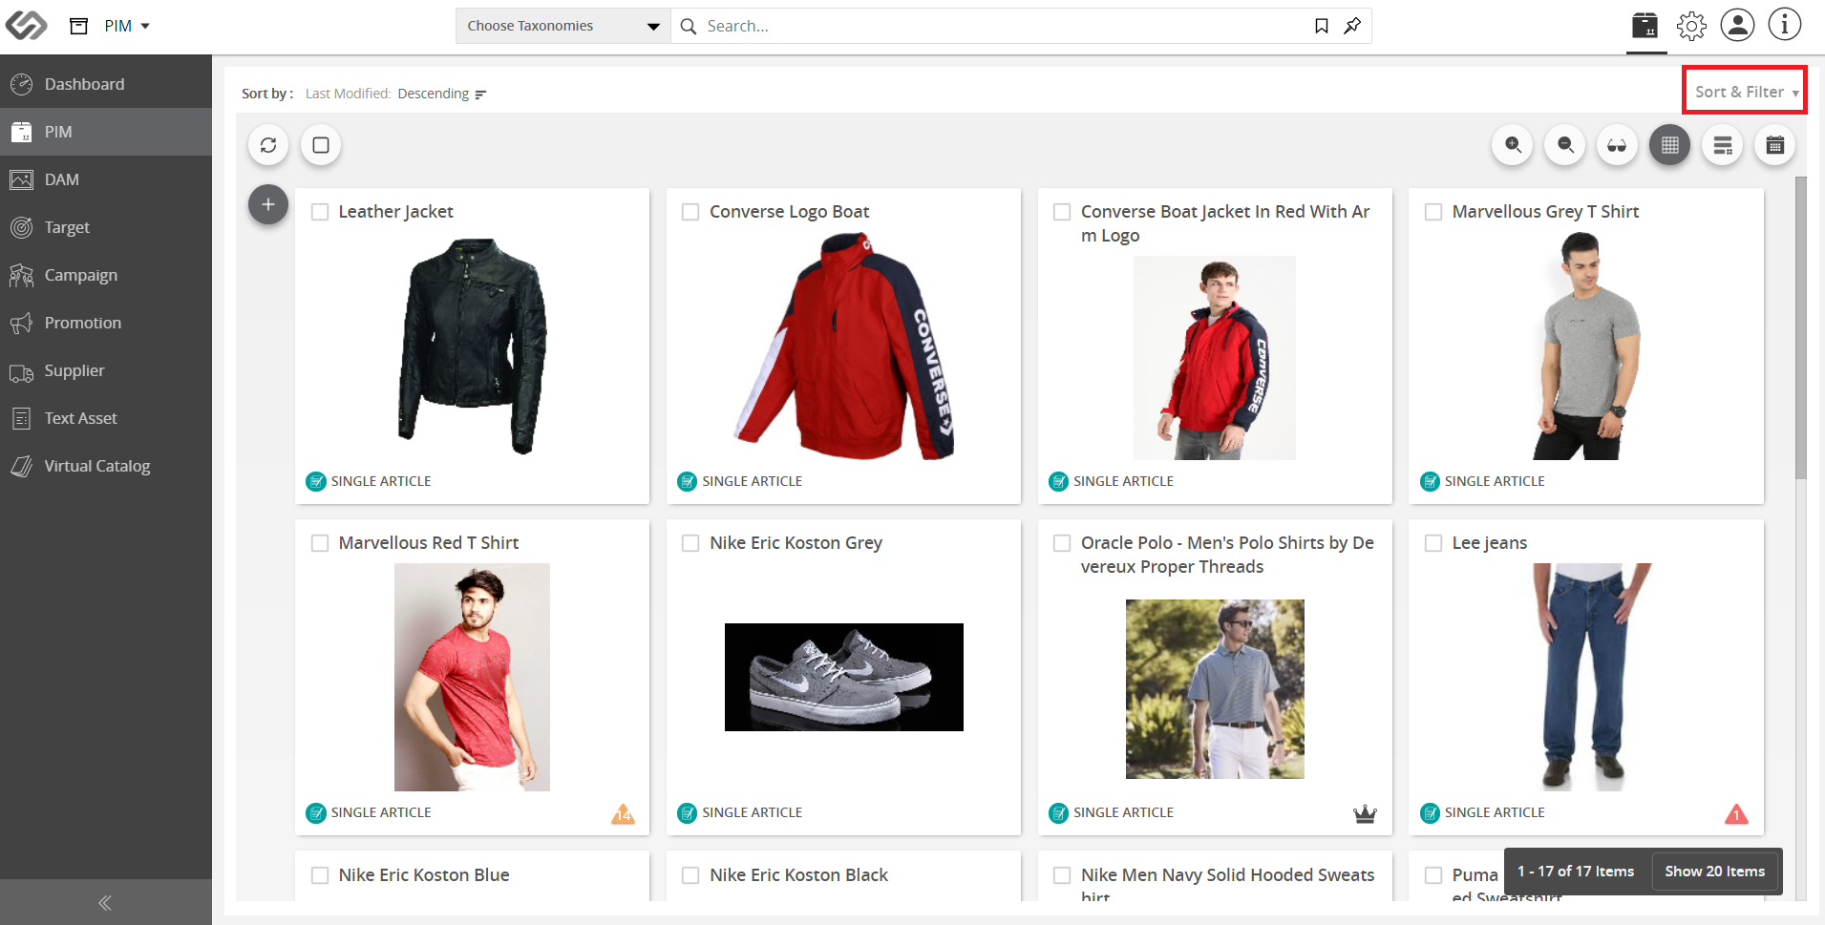Open the PIM module dropdown
The height and width of the screenshot is (925, 1825).
(x=128, y=26)
